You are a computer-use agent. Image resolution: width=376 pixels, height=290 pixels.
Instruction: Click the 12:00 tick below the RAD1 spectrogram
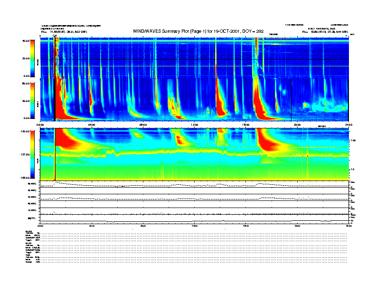pyautogui.click(x=195, y=125)
